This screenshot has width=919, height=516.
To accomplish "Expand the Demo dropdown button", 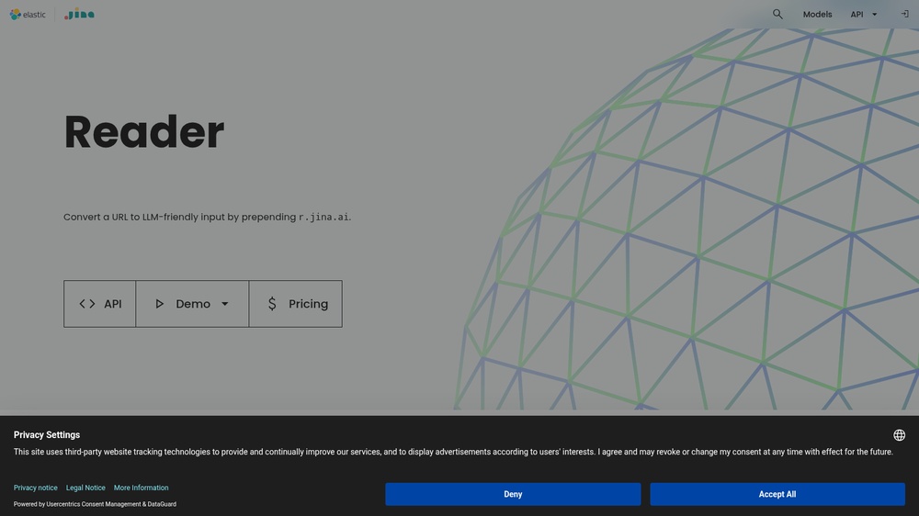I will [x=192, y=303].
